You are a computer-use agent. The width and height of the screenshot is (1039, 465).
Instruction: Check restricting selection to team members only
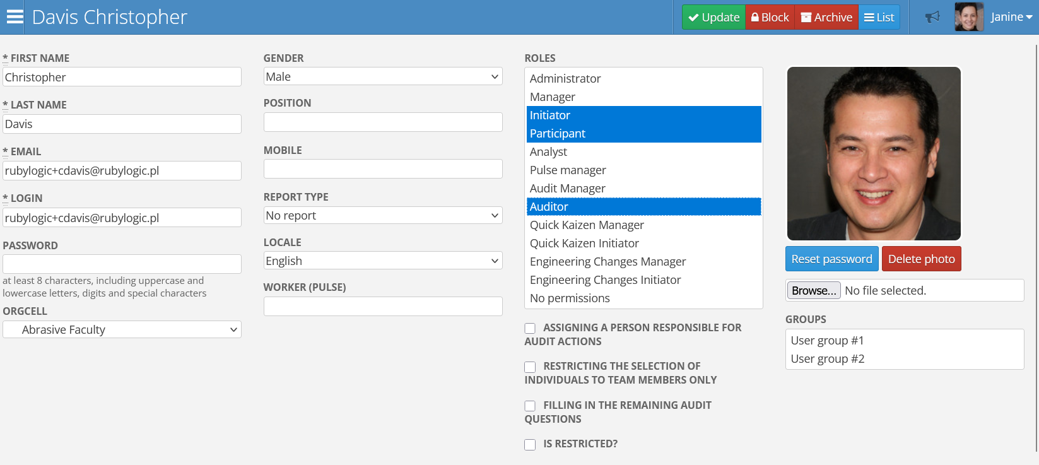tap(530, 367)
